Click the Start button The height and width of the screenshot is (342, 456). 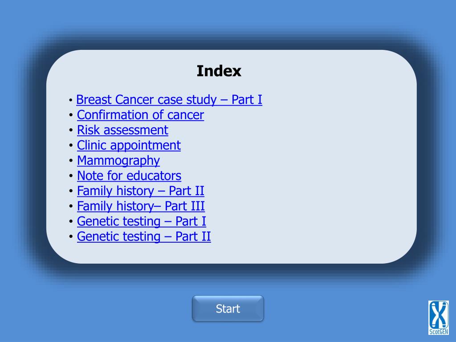(228, 309)
